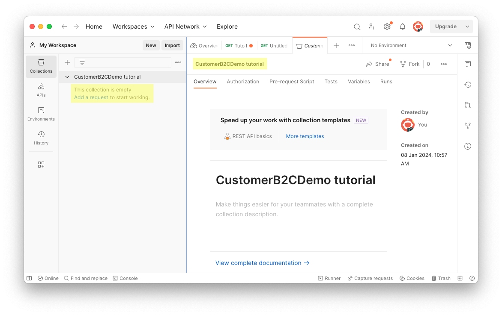This screenshot has height=315, width=502.
Task: Expand the API Network dropdown
Action: 185,26
